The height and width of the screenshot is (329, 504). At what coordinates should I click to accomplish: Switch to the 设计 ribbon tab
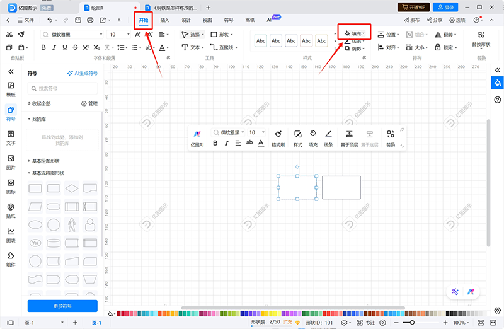pos(186,20)
